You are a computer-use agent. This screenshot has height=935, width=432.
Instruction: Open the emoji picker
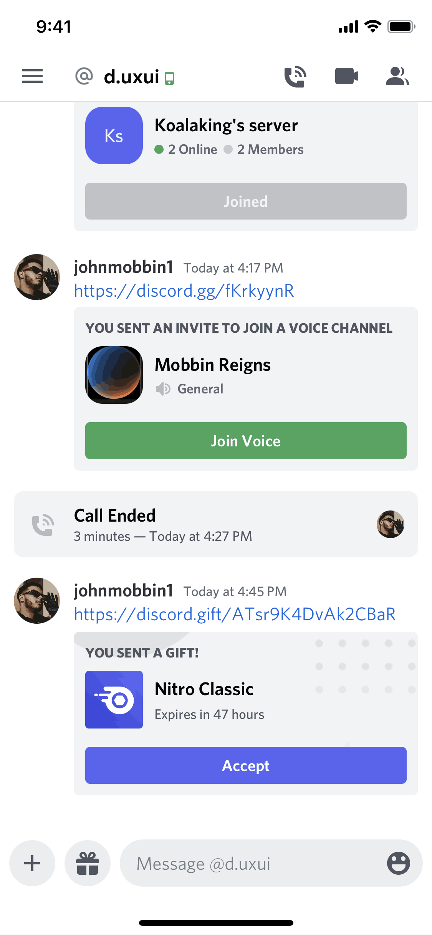[x=398, y=863]
